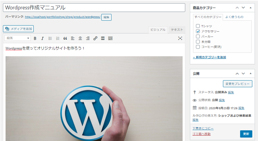Move 公開 panel down

click(243, 74)
